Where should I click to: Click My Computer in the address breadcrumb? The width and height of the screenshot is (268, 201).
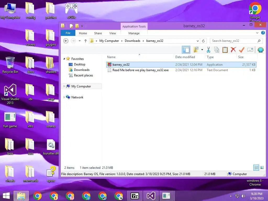click(109, 41)
